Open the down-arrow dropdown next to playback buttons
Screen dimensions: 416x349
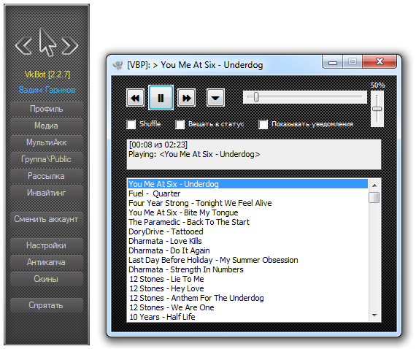(215, 98)
